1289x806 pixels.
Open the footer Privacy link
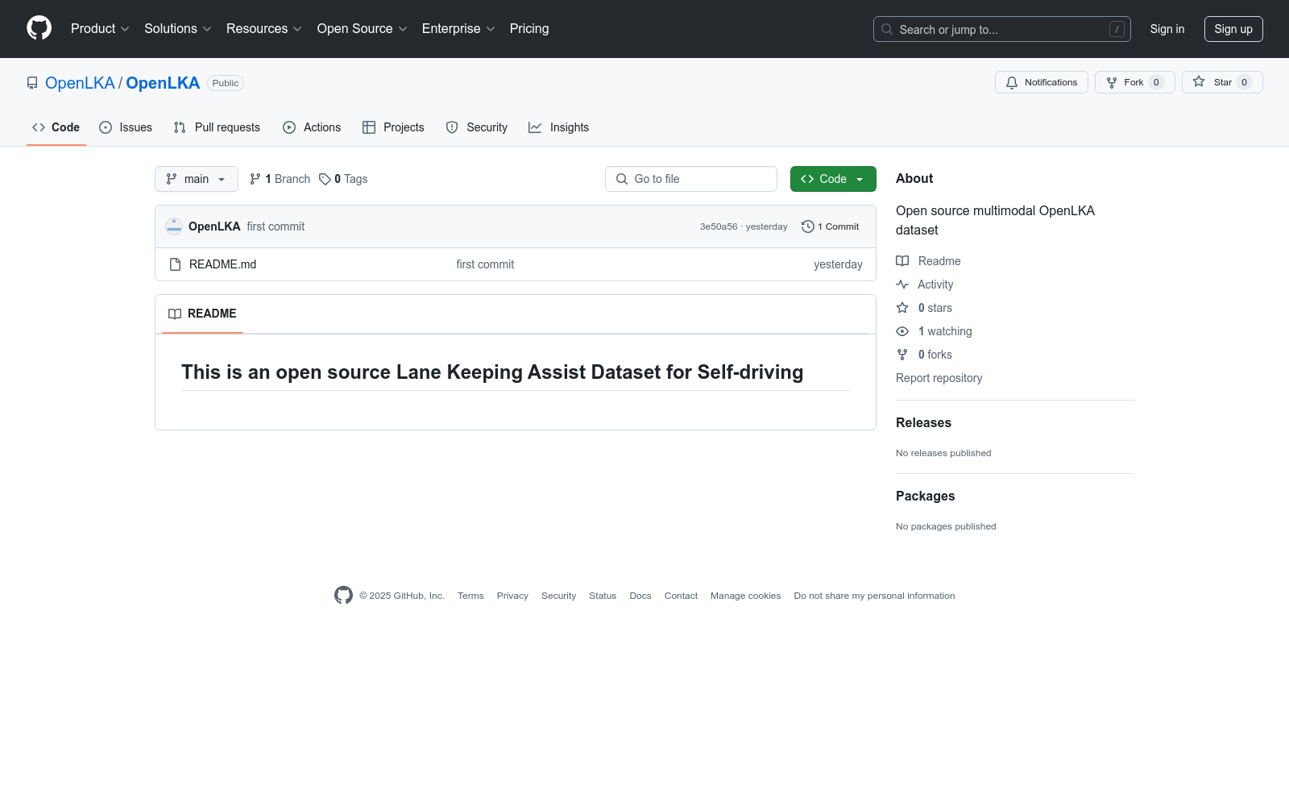coord(512,596)
